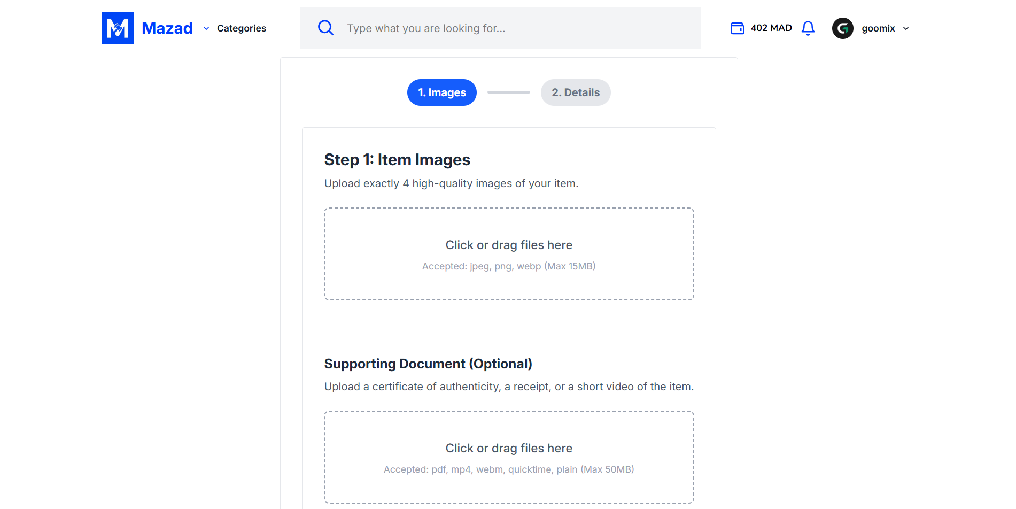Click the Accepted: pdf, mp4, webm text

tap(509, 469)
